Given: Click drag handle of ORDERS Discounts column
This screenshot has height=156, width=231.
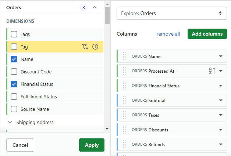Looking at the screenshot, I should coord(124,130).
